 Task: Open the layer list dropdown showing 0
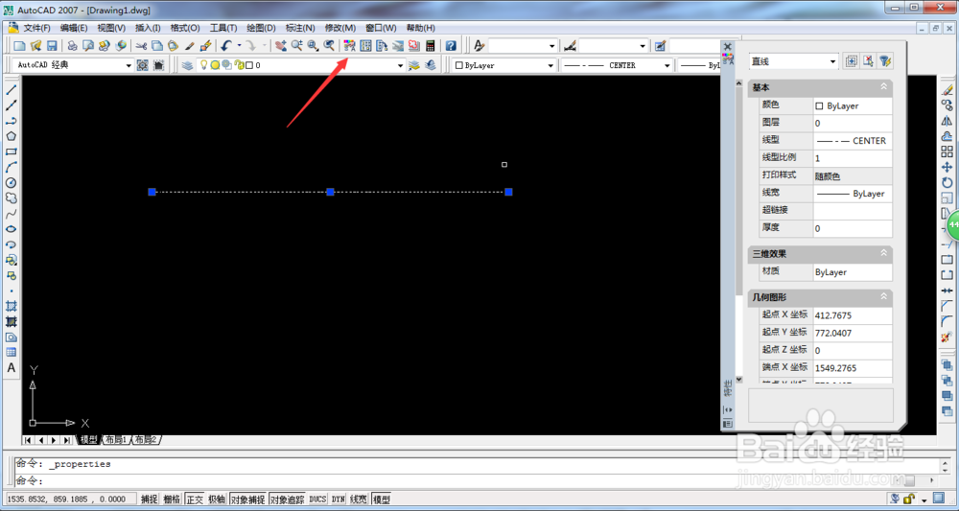[x=401, y=65]
